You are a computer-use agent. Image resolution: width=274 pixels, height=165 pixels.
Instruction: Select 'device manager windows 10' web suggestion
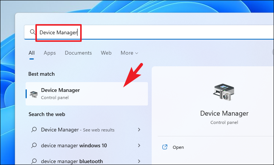(87, 145)
